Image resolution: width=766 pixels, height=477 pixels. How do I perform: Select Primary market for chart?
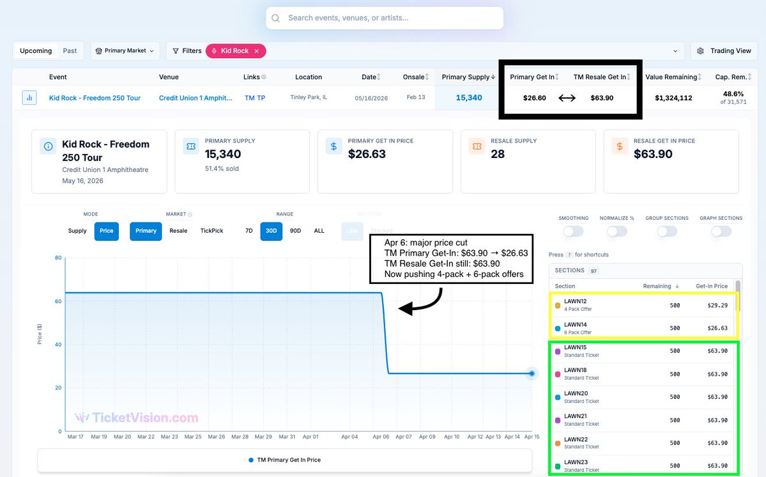coord(146,231)
